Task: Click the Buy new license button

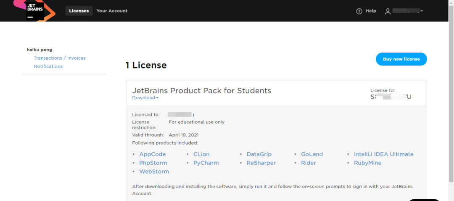Action: tap(401, 59)
